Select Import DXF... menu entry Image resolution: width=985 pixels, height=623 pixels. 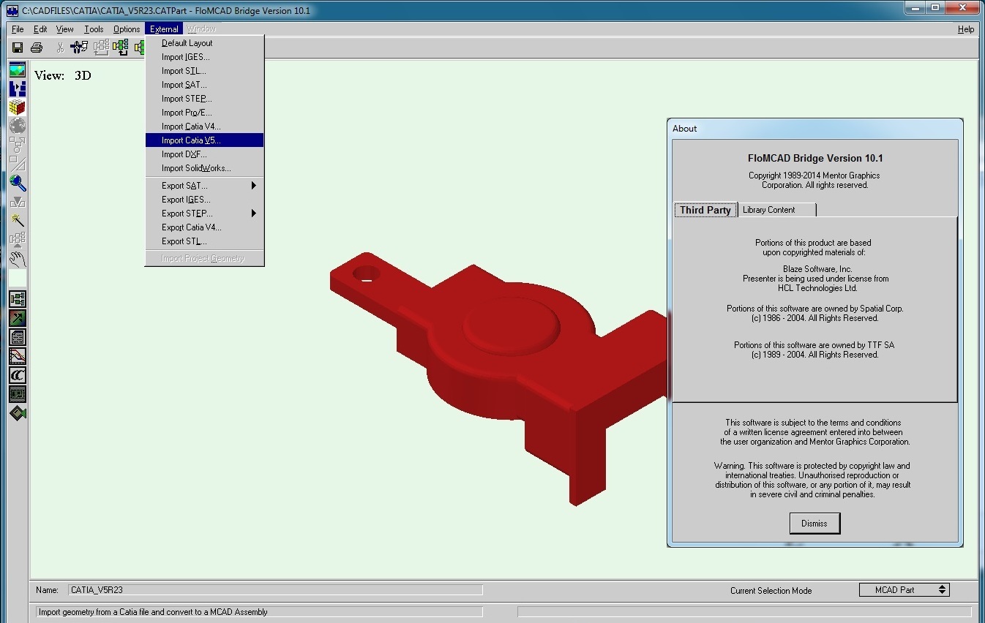204,154
